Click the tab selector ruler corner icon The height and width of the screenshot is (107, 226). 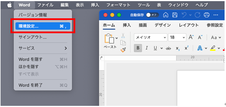pos(101,58)
